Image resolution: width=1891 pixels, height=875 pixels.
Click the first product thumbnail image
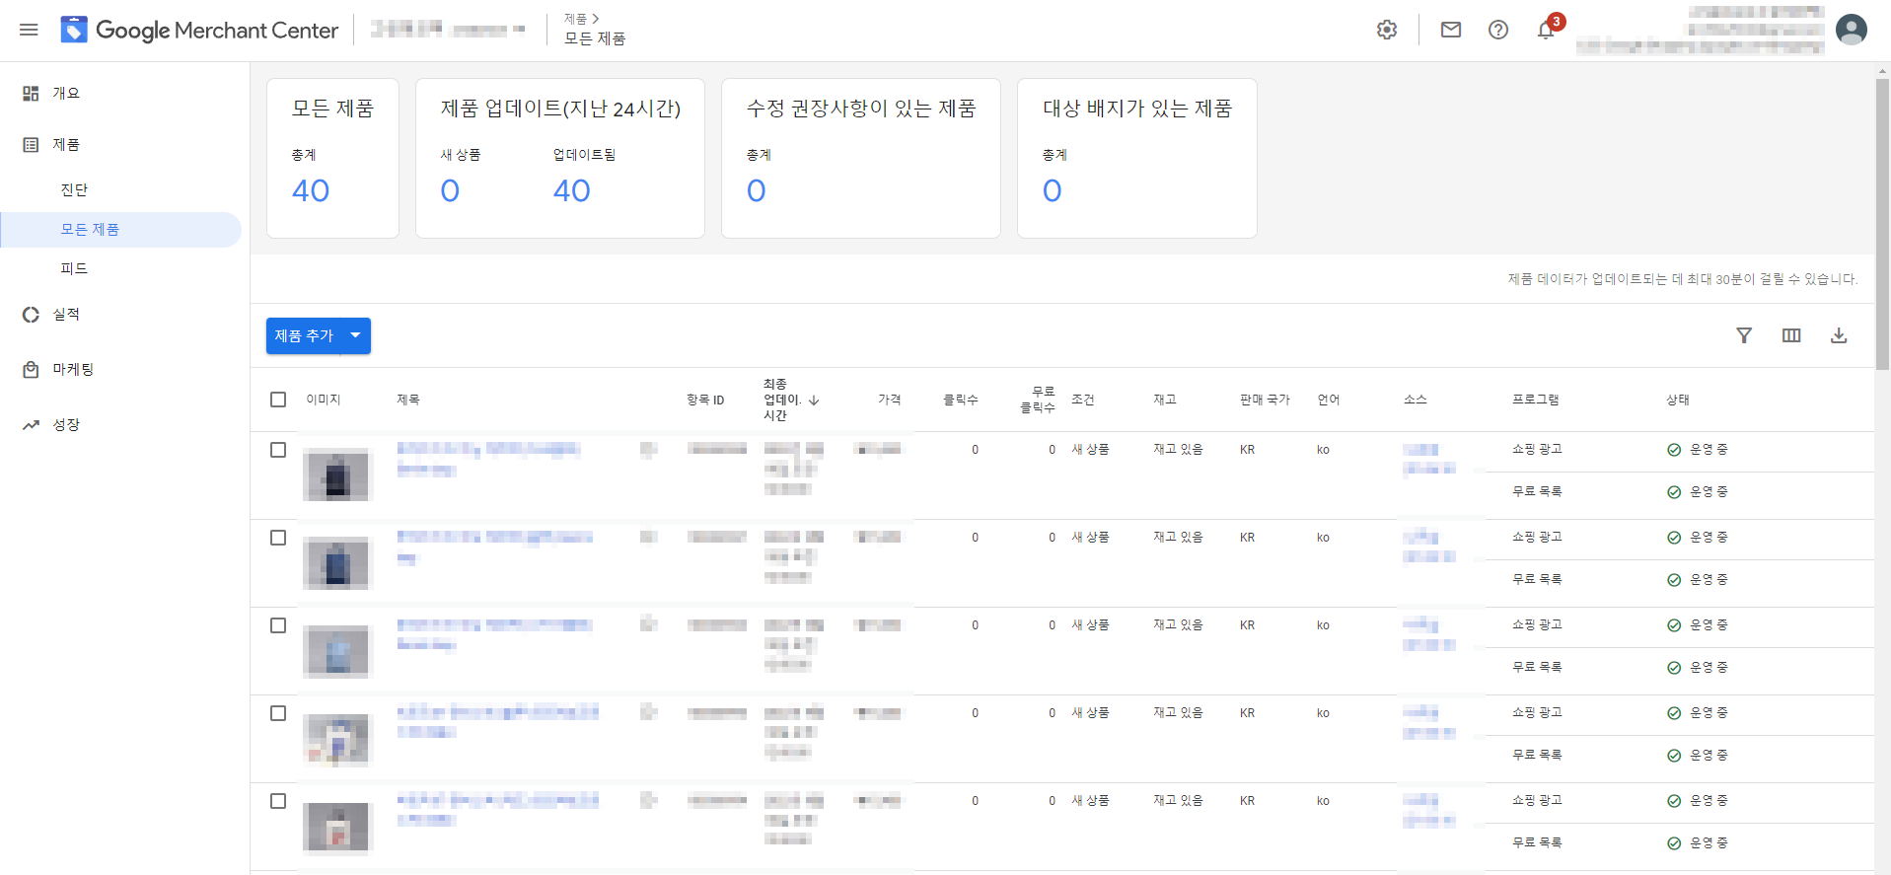tap(336, 474)
